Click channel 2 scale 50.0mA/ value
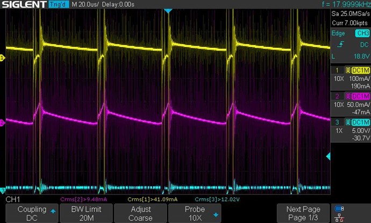Screen dimensions: 371x223 pyautogui.click(x=359, y=104)
